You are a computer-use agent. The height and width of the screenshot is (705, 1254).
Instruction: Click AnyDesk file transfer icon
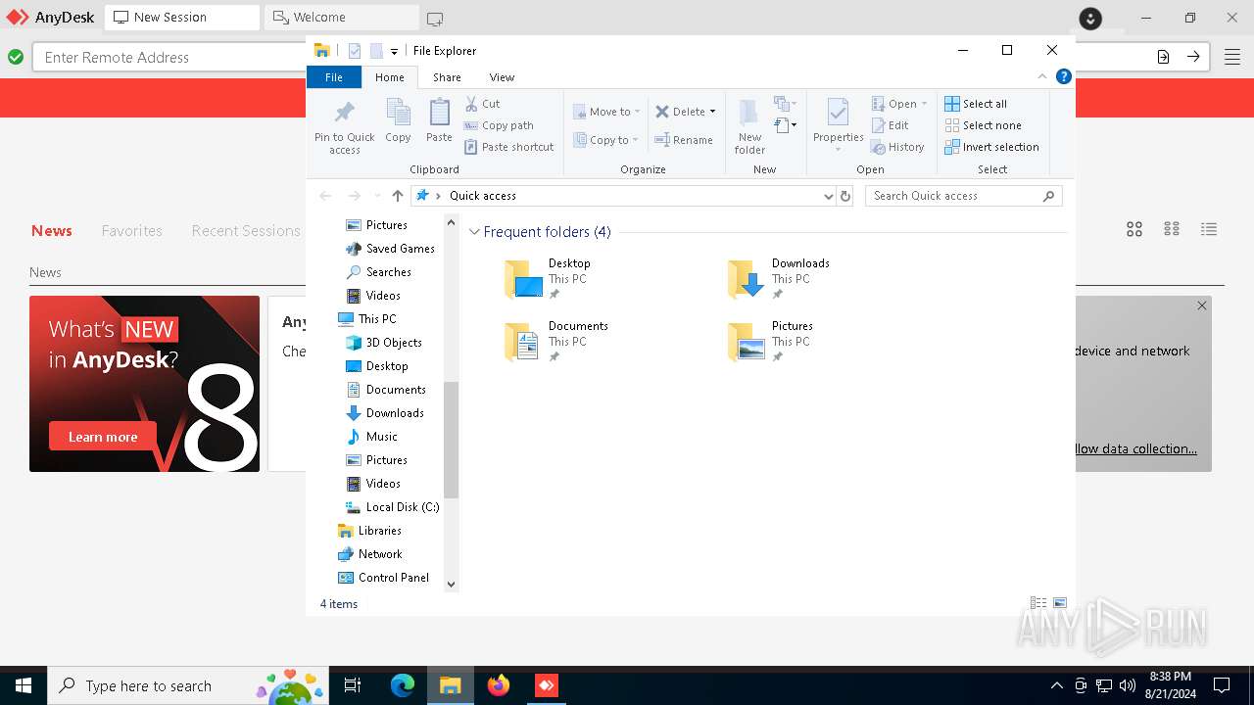1163,57
